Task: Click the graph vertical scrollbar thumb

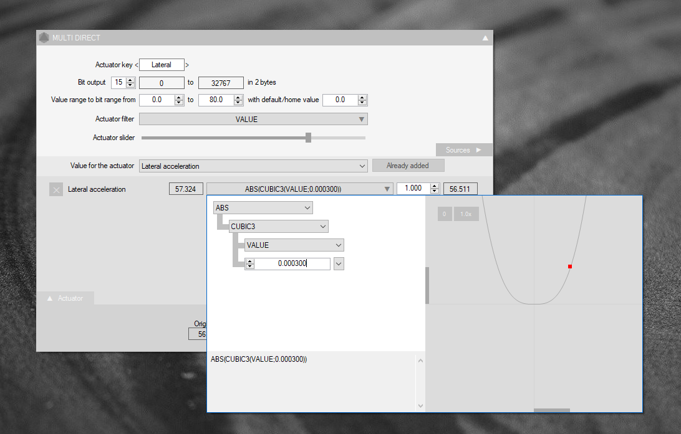Action: tap(427, 285)
